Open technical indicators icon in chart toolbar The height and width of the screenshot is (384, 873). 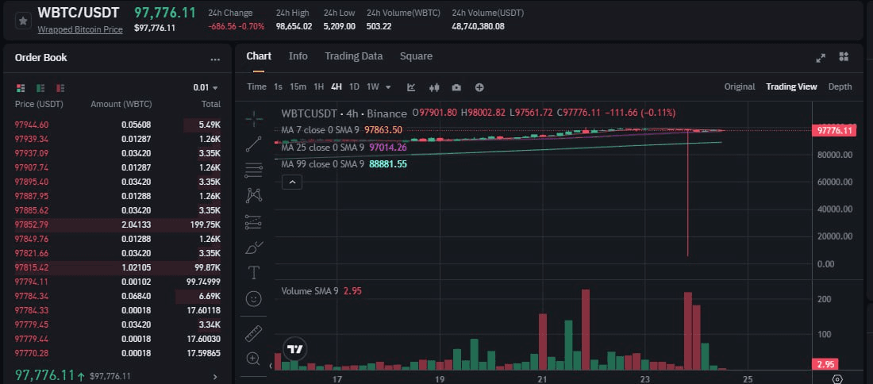411,86
